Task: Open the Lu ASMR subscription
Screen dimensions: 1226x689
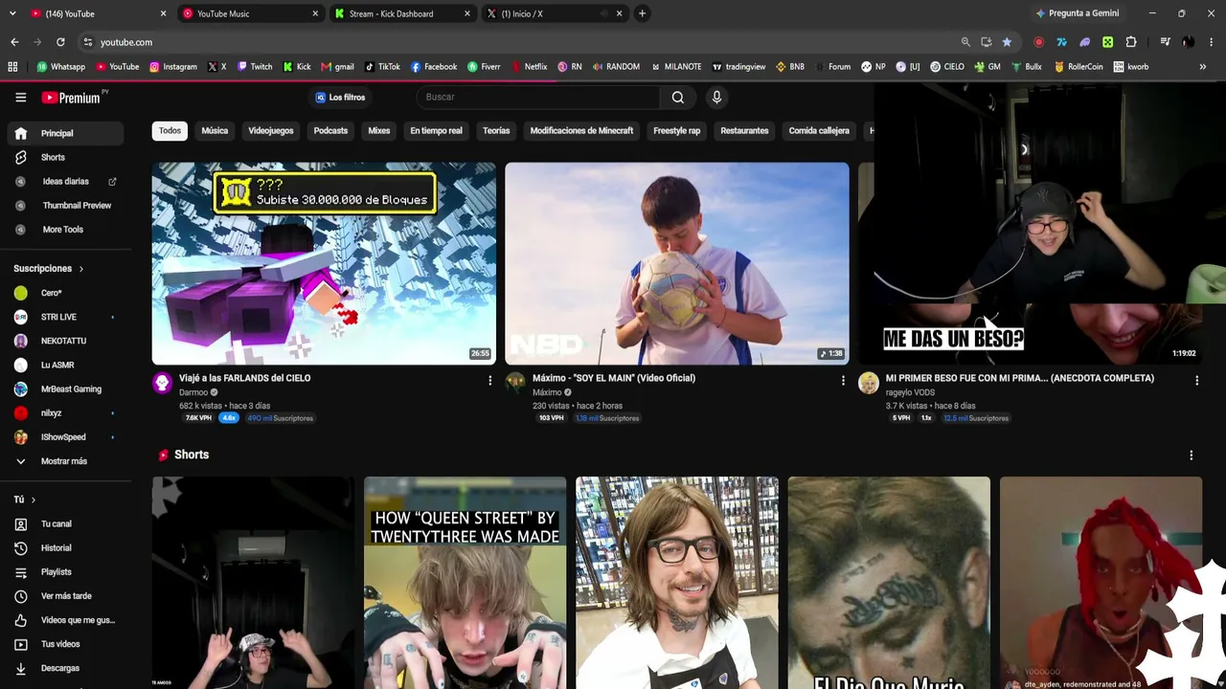Action: (x=64, y=366)
